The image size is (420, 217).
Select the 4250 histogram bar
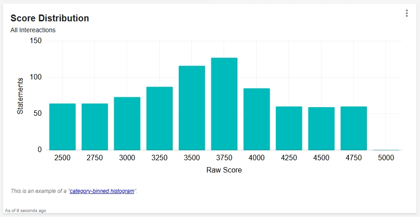(x=289, y=128)
